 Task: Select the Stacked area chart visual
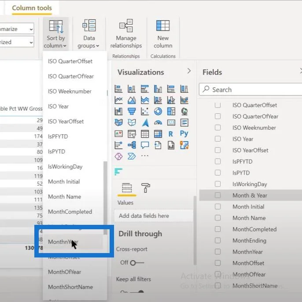point(145,100)
